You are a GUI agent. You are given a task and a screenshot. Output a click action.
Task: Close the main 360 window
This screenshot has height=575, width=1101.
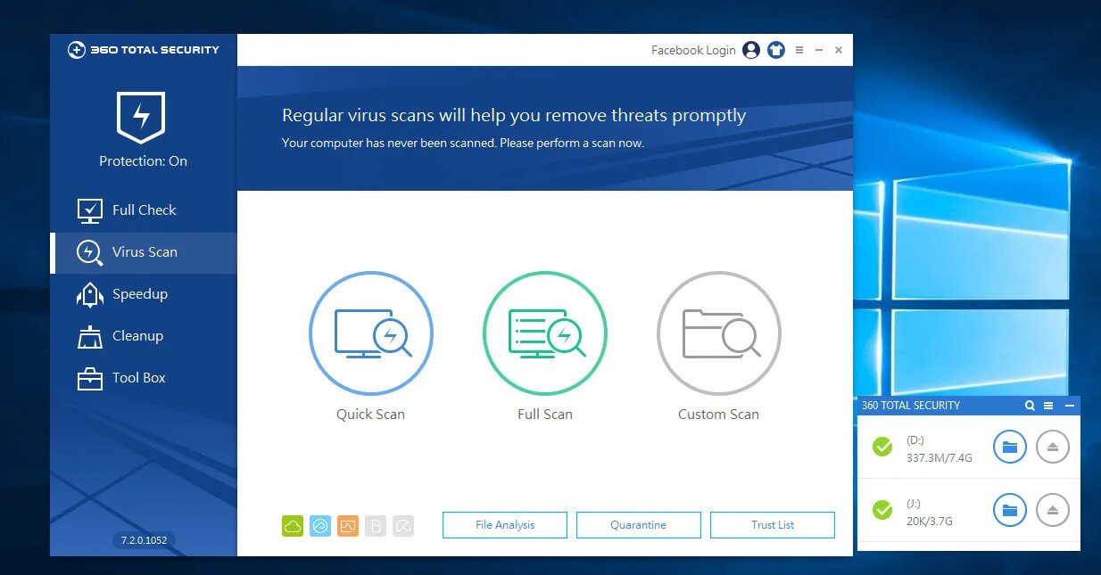coord(839,50)
